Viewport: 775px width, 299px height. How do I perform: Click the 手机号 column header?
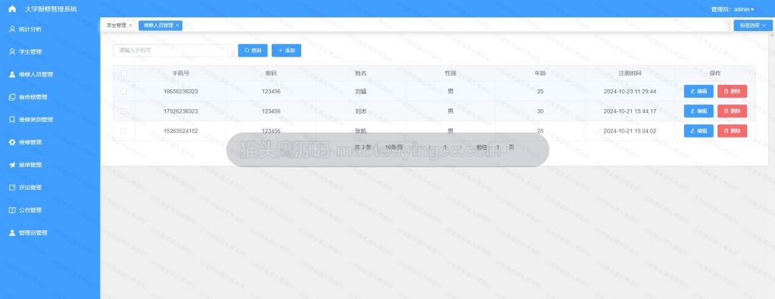click(x=180, y=73)
